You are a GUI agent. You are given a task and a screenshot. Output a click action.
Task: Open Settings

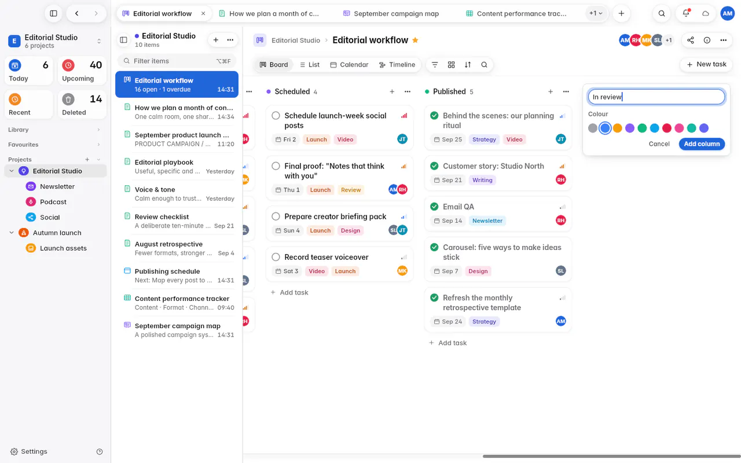29,451
